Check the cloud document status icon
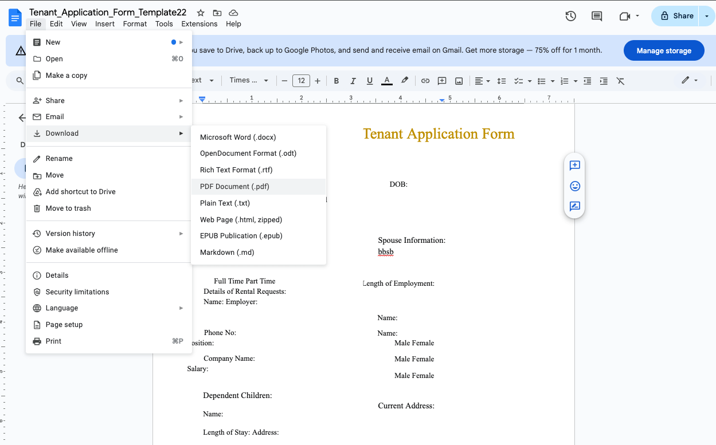 coord(233,13)
